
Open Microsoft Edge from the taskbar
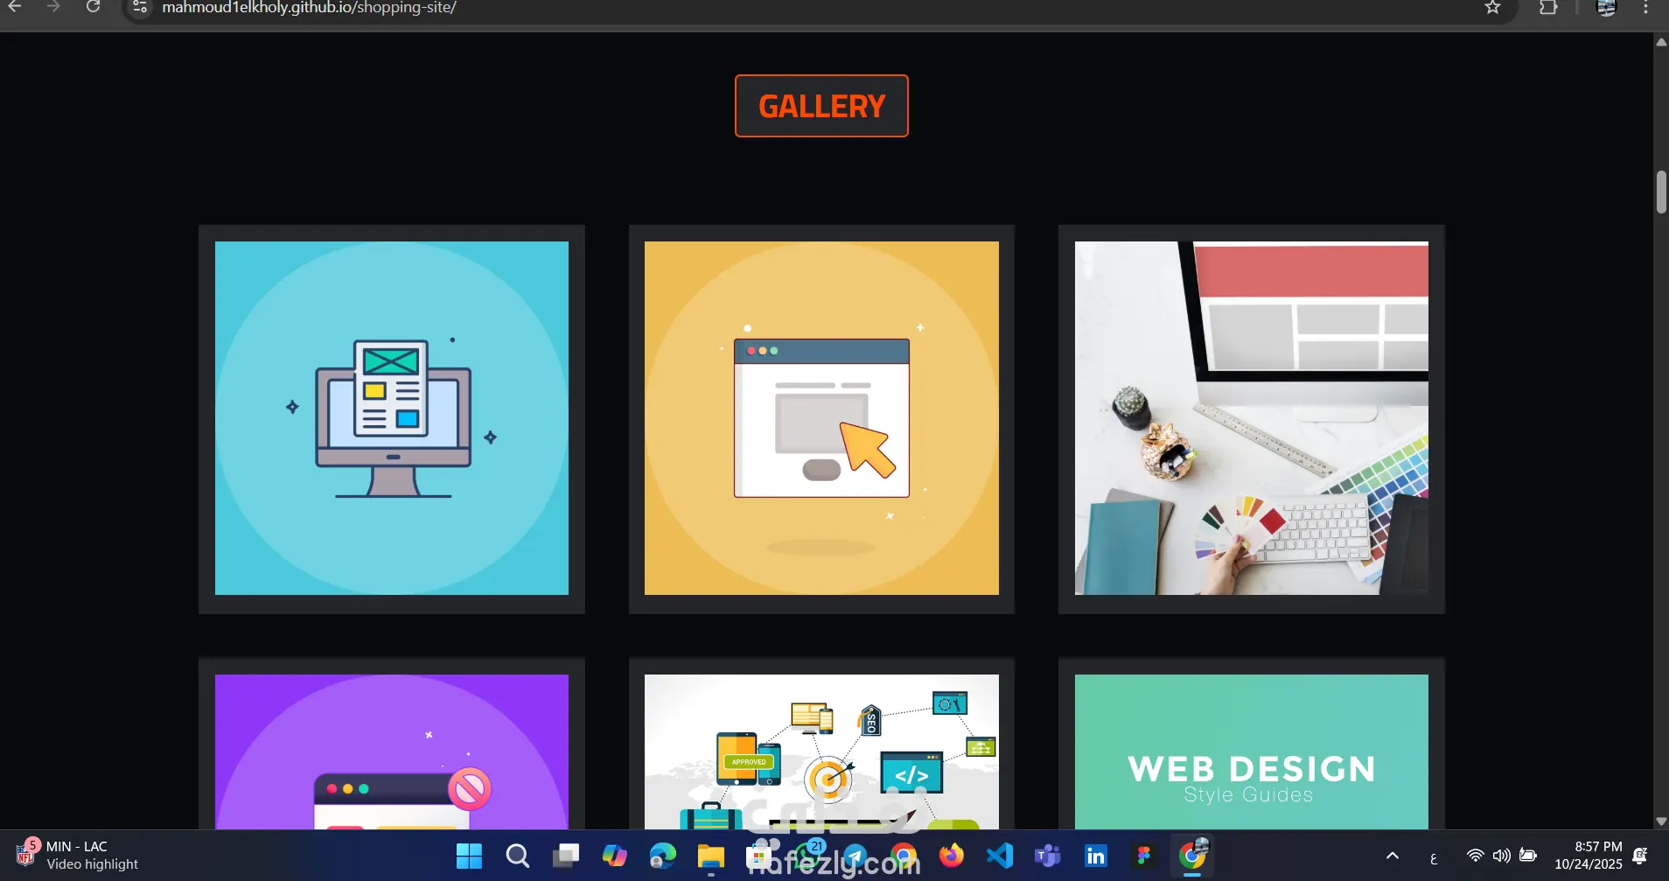(x=662, y=856)
